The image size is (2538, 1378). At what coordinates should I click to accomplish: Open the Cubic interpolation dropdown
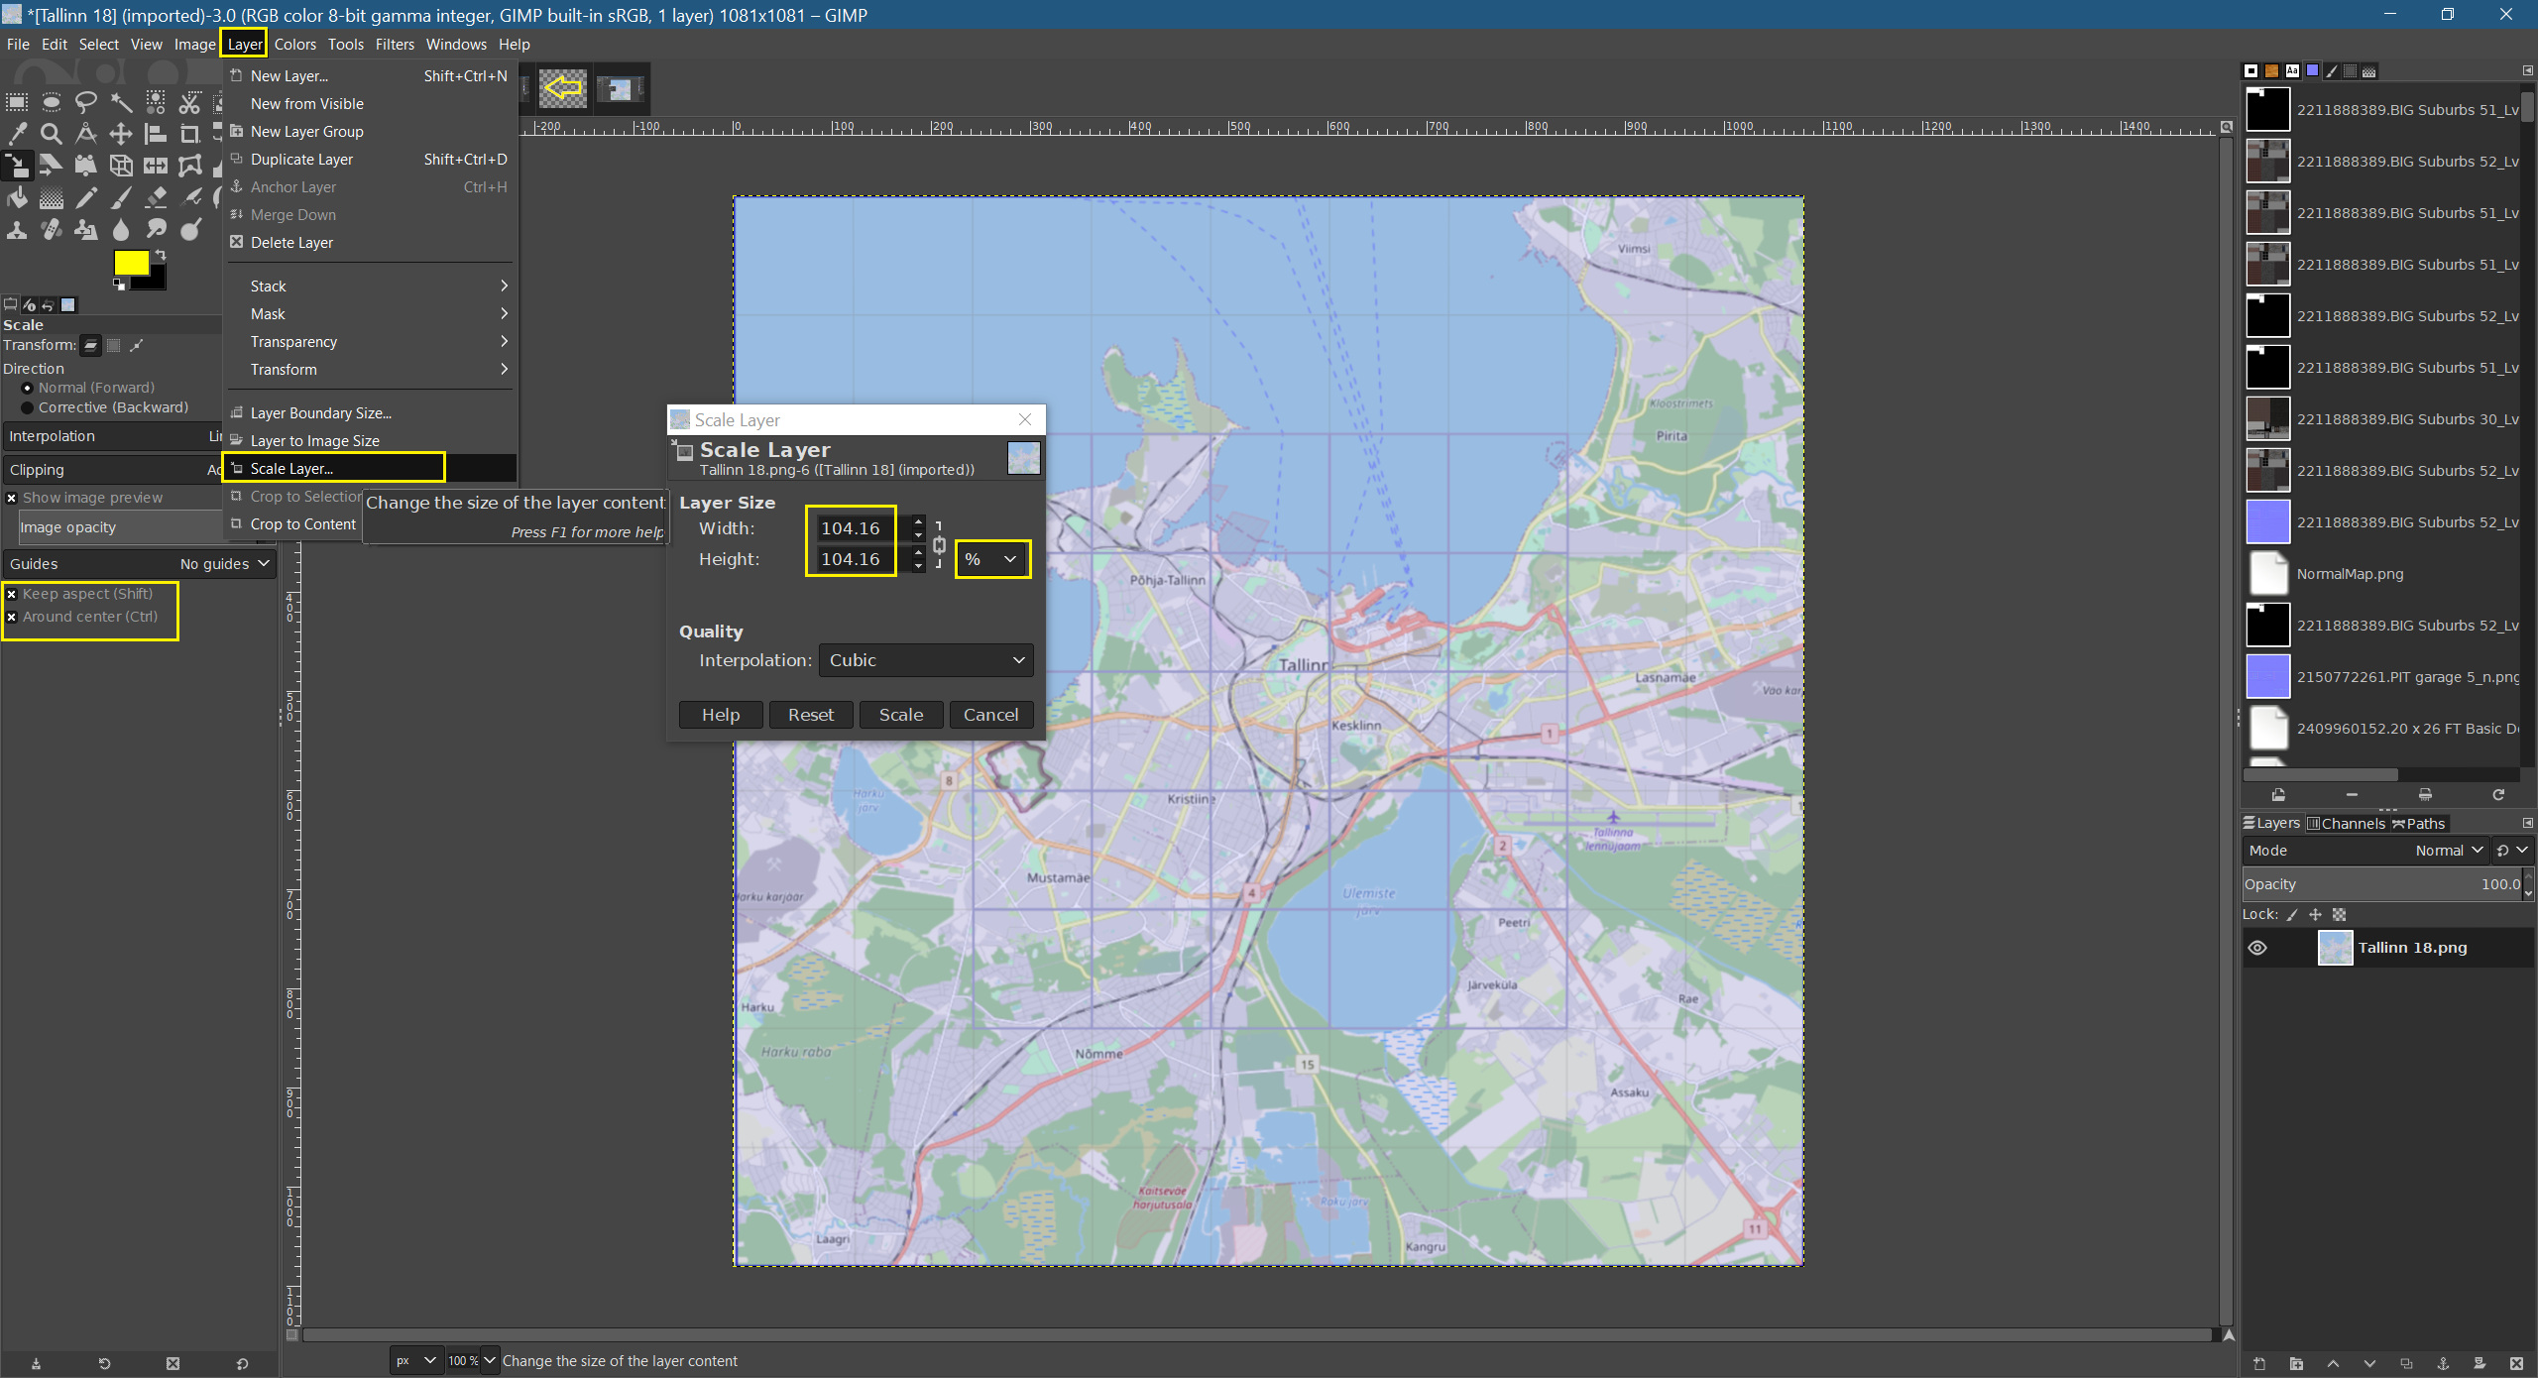tap(925, 660)
